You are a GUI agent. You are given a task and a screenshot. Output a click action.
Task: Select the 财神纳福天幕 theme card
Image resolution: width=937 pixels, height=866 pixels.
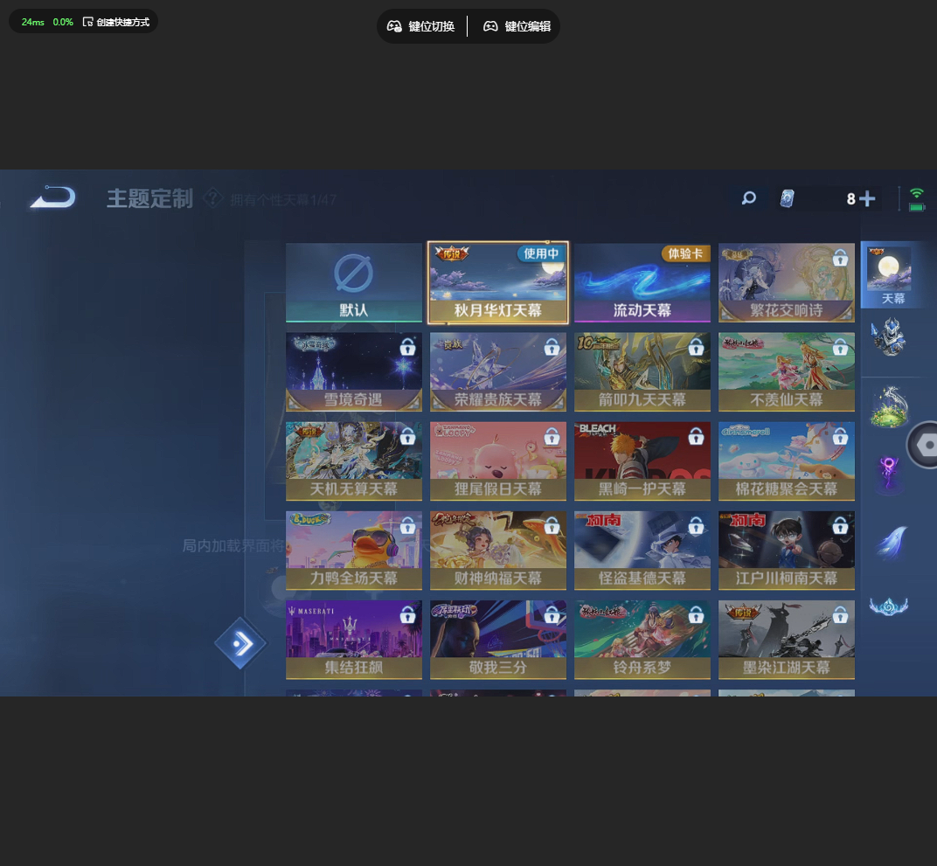[x=498, y=551]
